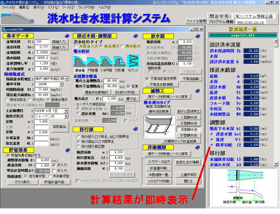The image size is (280, 214).
Task: Click the 上書き保存 button
Action: (x=188, y=175)
